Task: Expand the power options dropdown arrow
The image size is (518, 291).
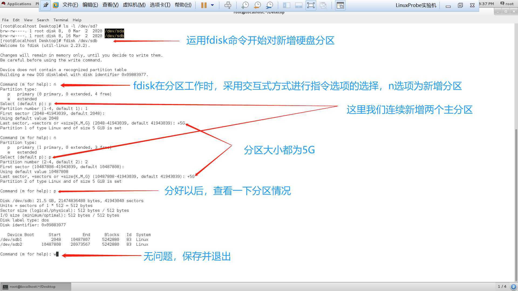Action: [x=212, y=5]
